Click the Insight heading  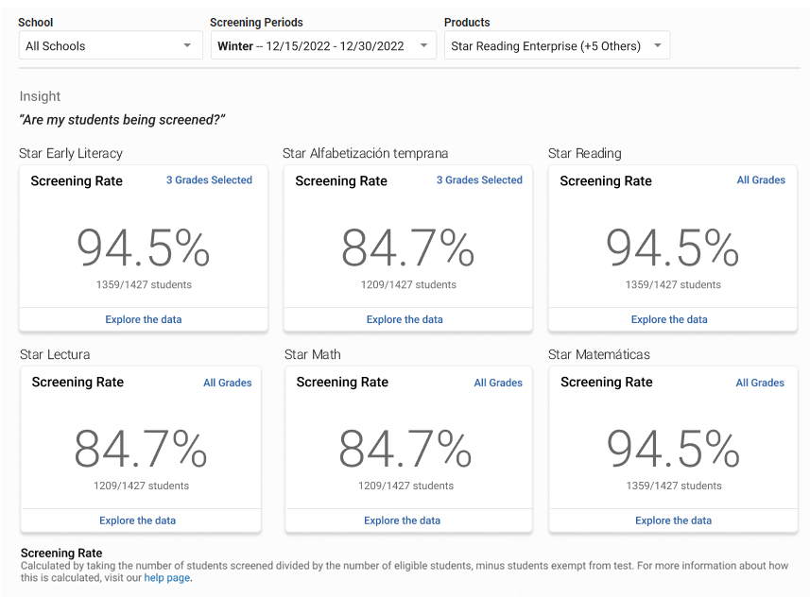[39, 96]
